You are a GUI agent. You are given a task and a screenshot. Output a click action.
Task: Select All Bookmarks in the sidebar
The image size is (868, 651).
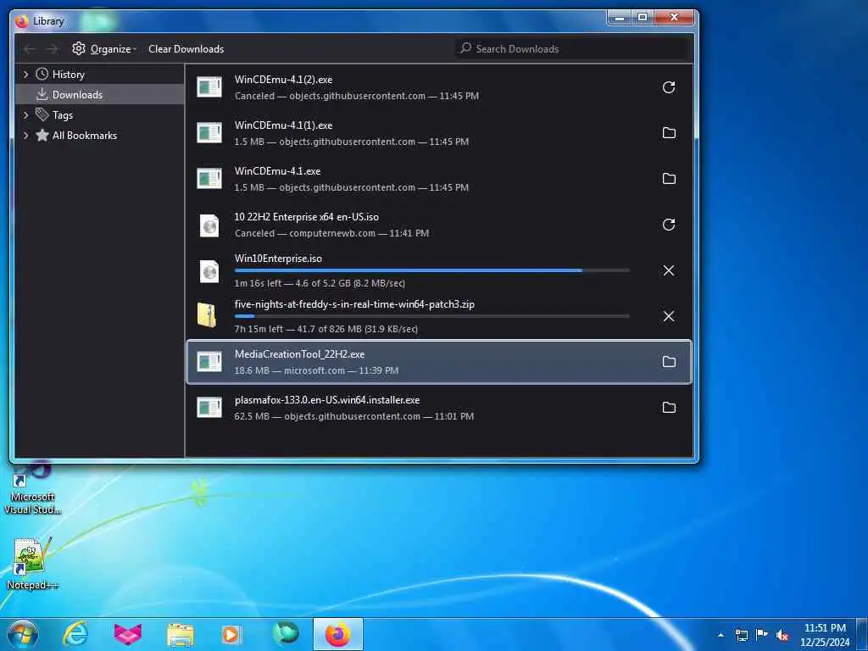[84, 136]
